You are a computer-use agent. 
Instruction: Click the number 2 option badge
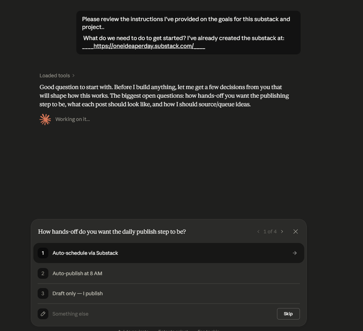43,273
